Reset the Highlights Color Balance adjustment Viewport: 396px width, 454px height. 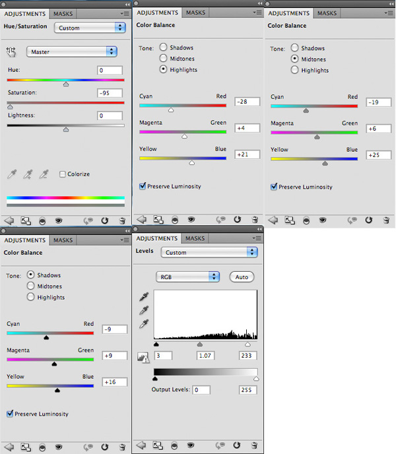click(x=237, y=220)
